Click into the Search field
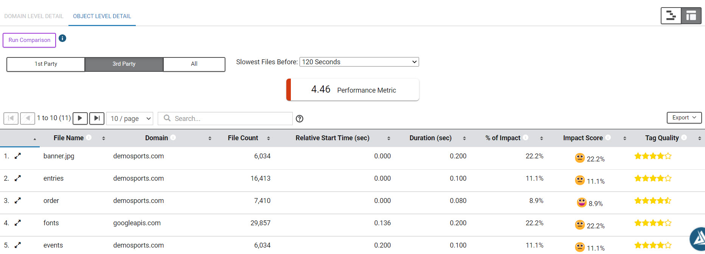 pos(231,119)
